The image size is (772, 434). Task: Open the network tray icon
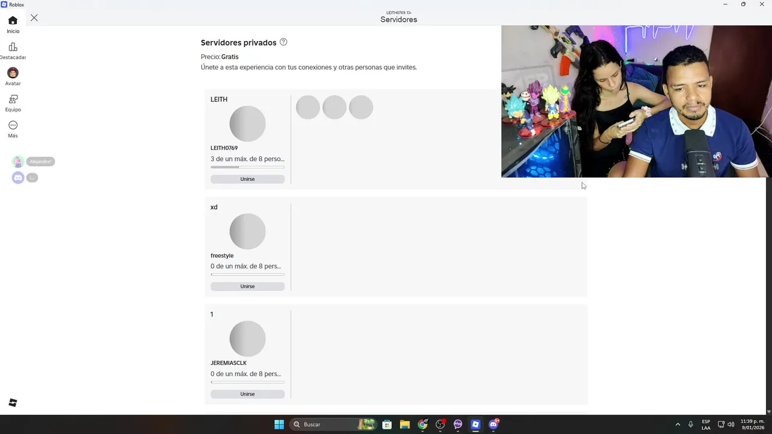721,424
